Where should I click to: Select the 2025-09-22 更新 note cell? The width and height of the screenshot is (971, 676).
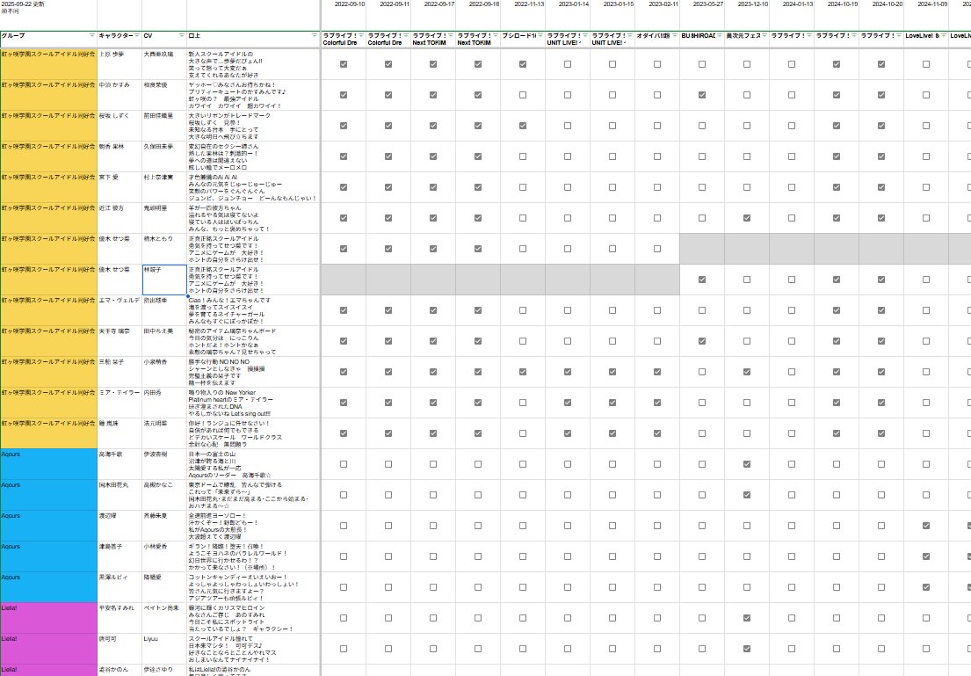pos(48,15)
